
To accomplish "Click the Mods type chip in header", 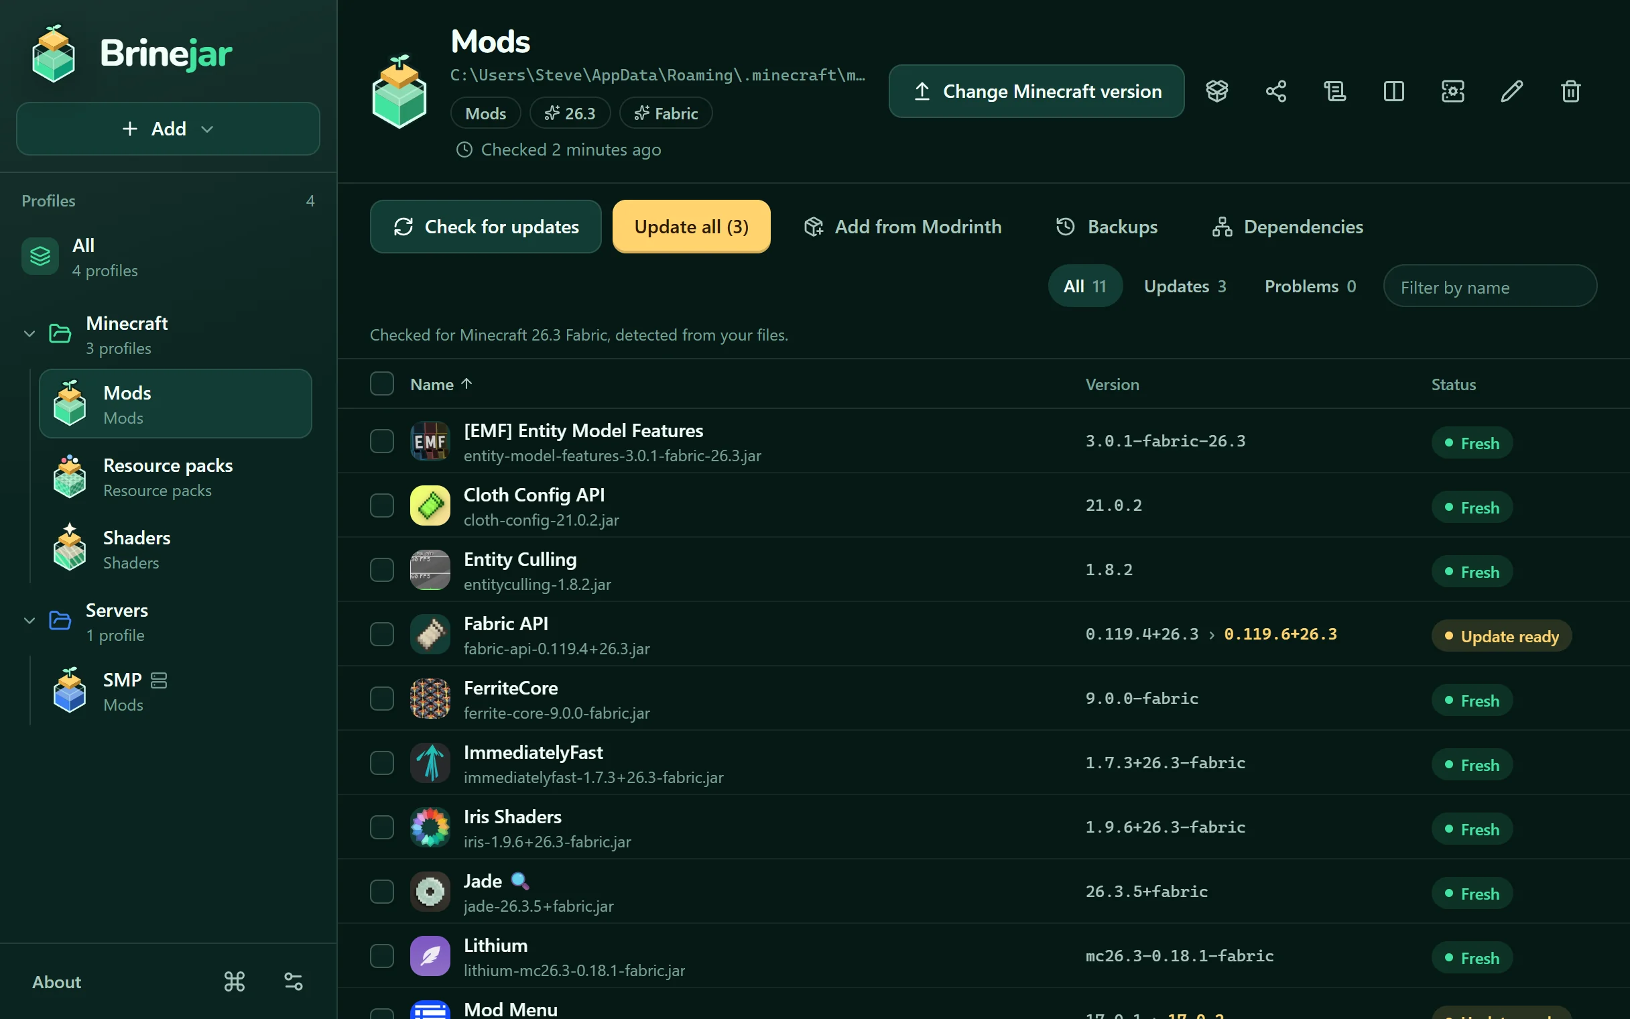I will tap(486, 113).
